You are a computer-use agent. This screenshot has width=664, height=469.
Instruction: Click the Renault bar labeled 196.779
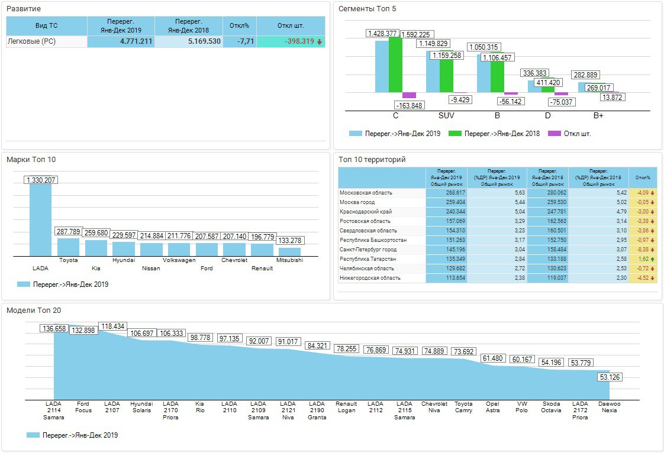click(x=262, y=250)
